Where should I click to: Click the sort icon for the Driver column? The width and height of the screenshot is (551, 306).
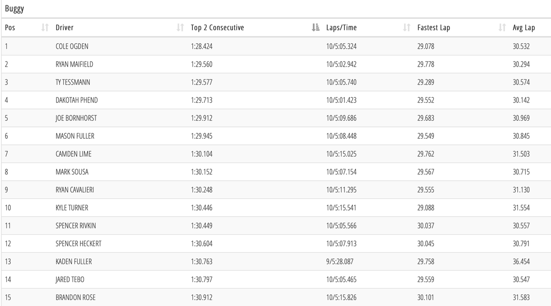180,28
